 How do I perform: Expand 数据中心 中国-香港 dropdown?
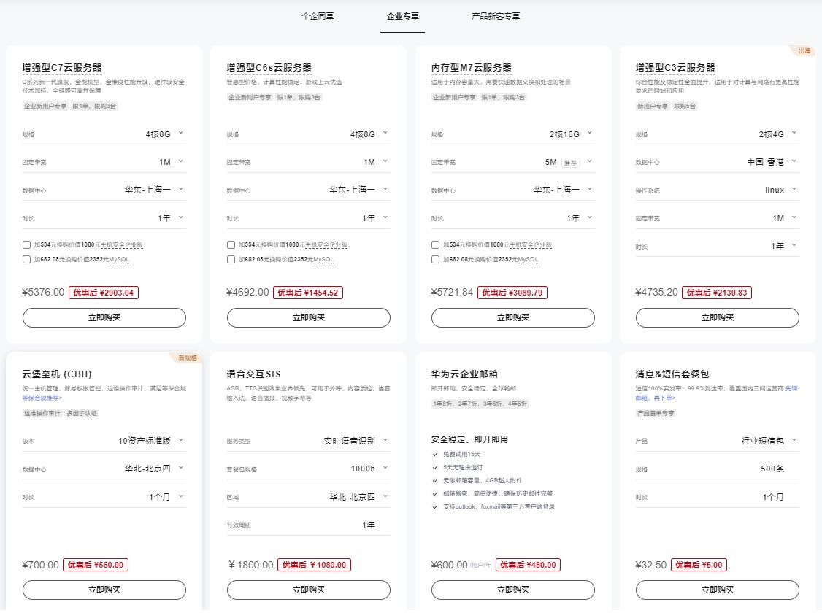point(717,162)
